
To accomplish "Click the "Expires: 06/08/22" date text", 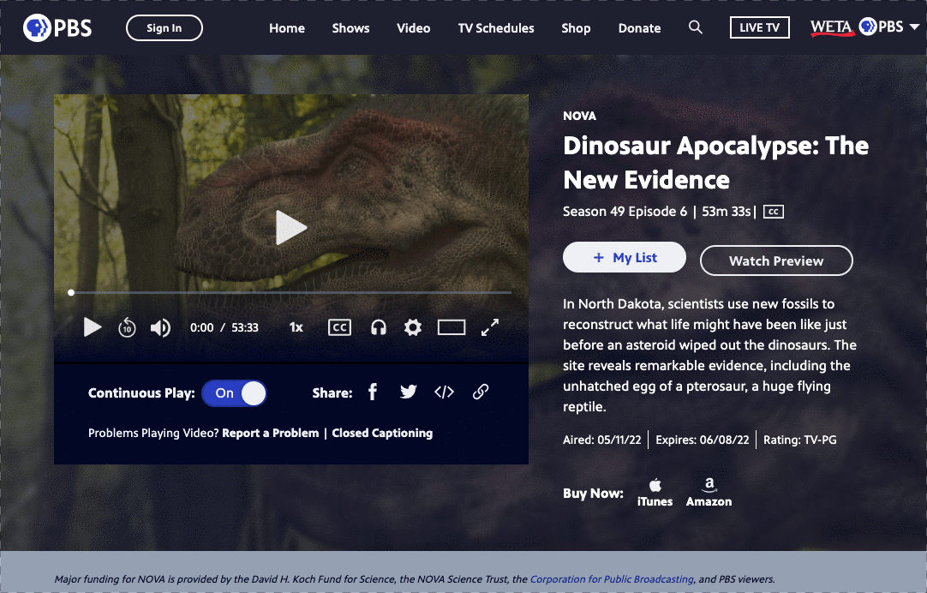I will click(703, 440).
